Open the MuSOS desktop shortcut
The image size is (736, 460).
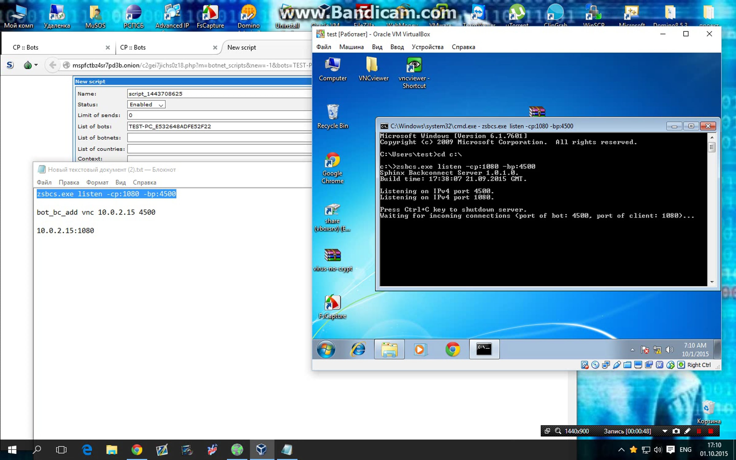[x=95, y=16]
